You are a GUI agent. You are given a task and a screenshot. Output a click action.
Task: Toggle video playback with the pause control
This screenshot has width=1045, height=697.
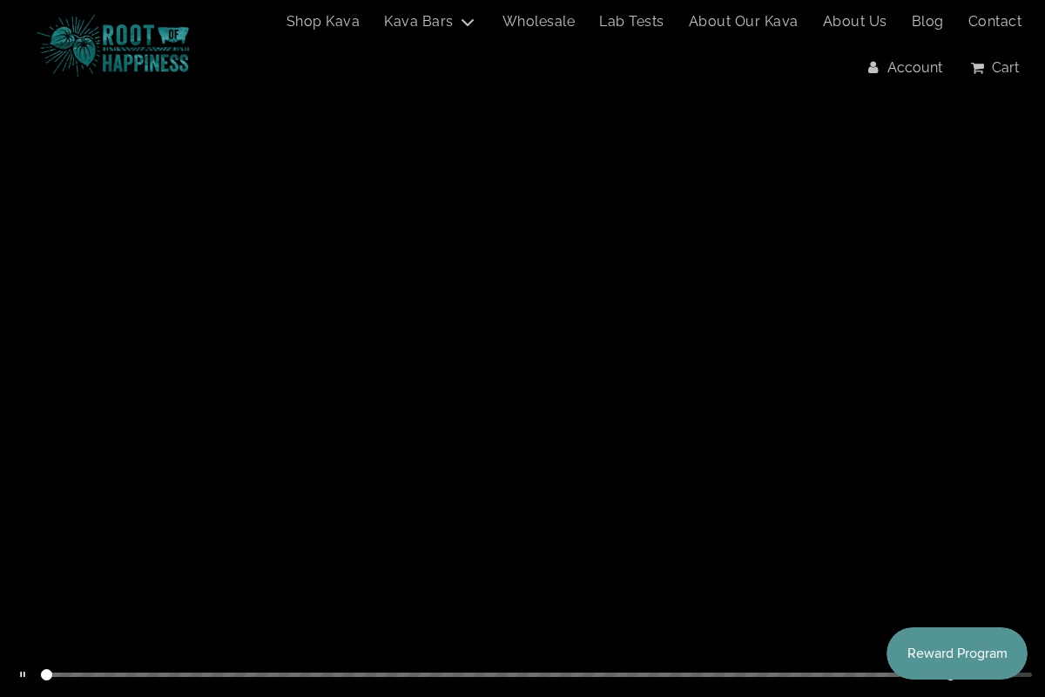[x=22, y=674]
